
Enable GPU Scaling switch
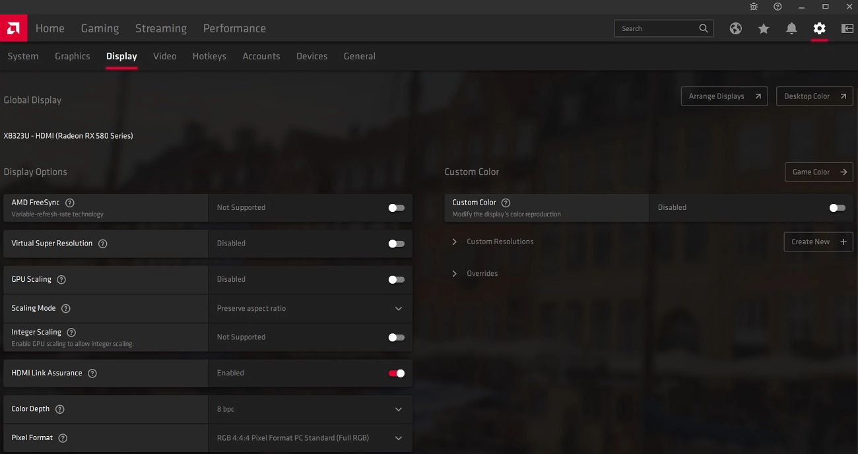396,279
